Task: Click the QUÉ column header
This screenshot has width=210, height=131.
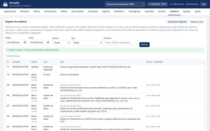Action: point(62,62)
